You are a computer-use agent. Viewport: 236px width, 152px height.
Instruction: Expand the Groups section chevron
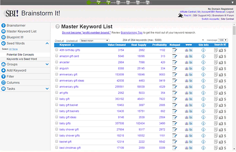47,64
